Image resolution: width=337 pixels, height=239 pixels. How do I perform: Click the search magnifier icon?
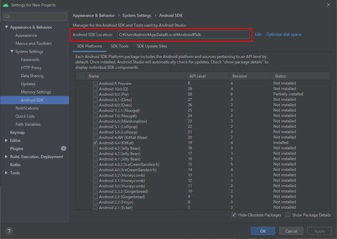[7, 17]
